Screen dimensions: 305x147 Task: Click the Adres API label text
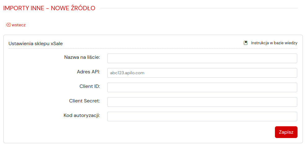89,72
